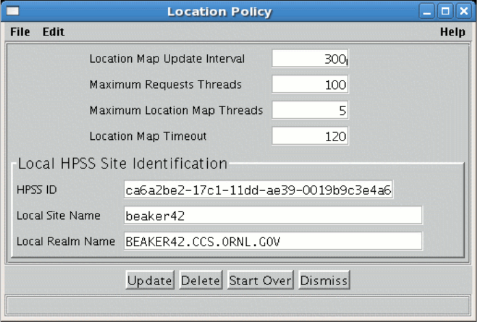Click the 'Location Policy' title bar text
The height and width of the screenshot is (322, 477).
[219, 12]
